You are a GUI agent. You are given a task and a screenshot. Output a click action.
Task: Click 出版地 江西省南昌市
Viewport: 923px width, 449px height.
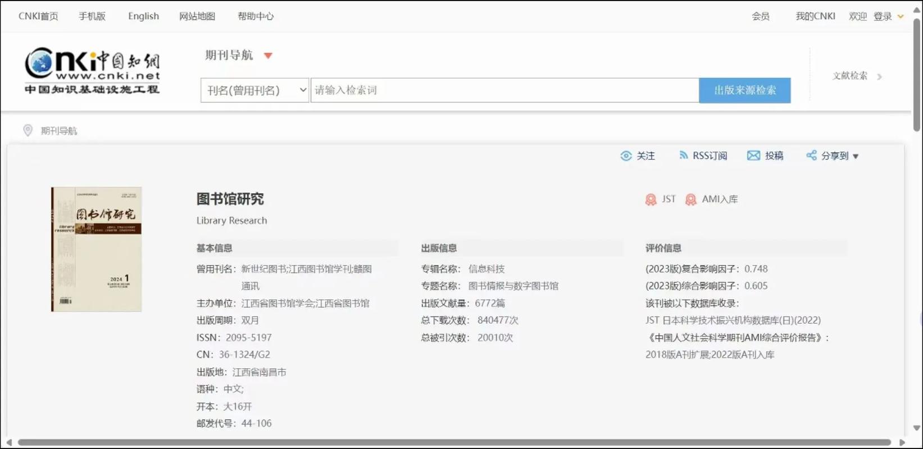pyautogui.click(x=260, y=372)
